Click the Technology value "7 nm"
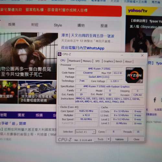This screenshot has width=162, height=162. 82,81
